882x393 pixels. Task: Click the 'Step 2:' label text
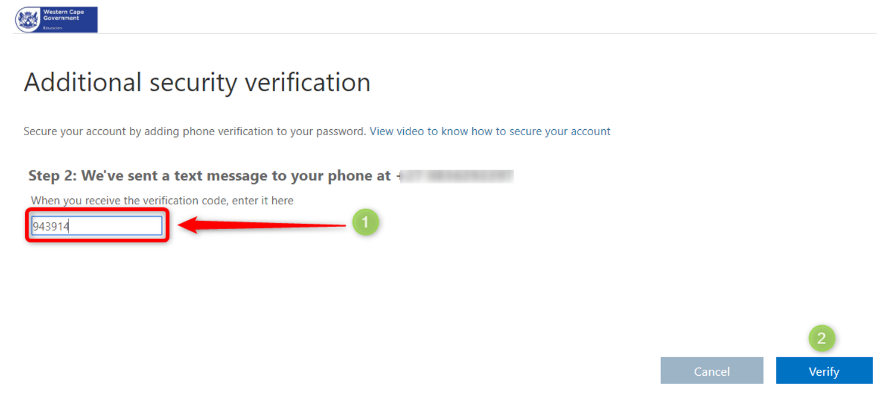(x=52, y=176)
